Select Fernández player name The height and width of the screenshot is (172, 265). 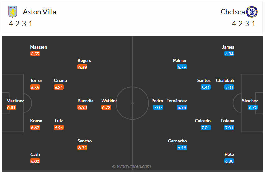177,101
